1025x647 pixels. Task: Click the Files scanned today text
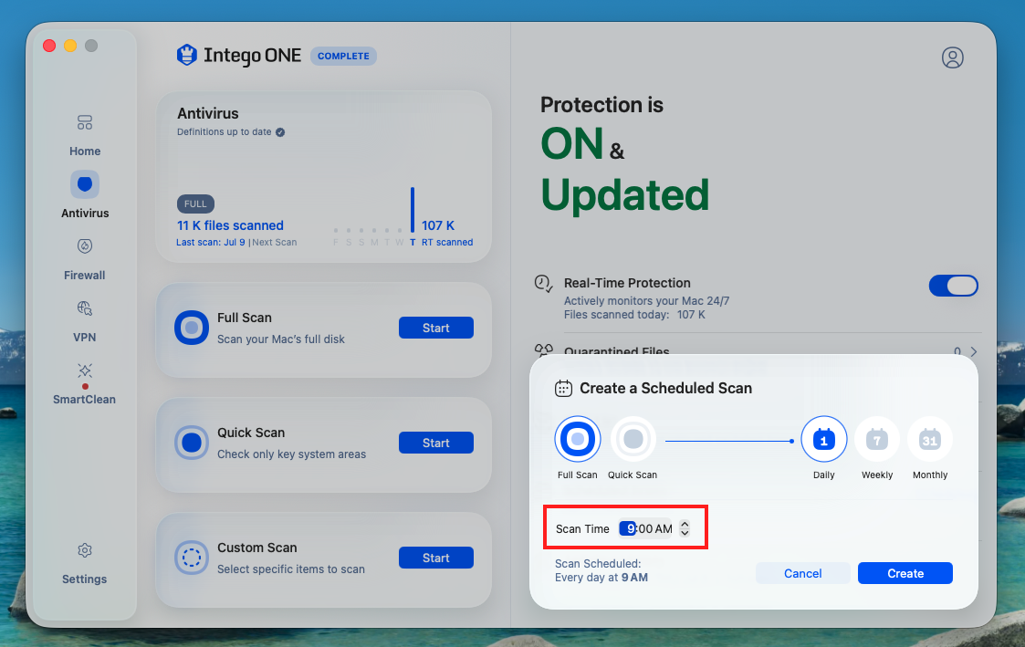(634, 314)
